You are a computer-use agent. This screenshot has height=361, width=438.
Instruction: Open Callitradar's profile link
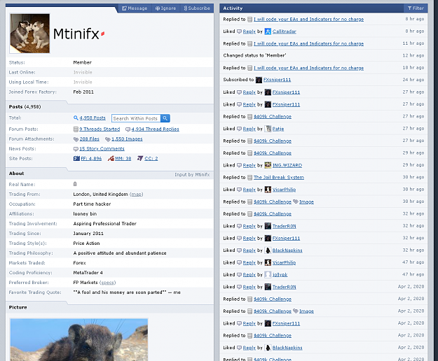pyautogui.click(x=284, y=31)
